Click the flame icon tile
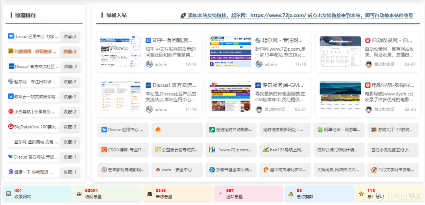 (x=158, y=130)
